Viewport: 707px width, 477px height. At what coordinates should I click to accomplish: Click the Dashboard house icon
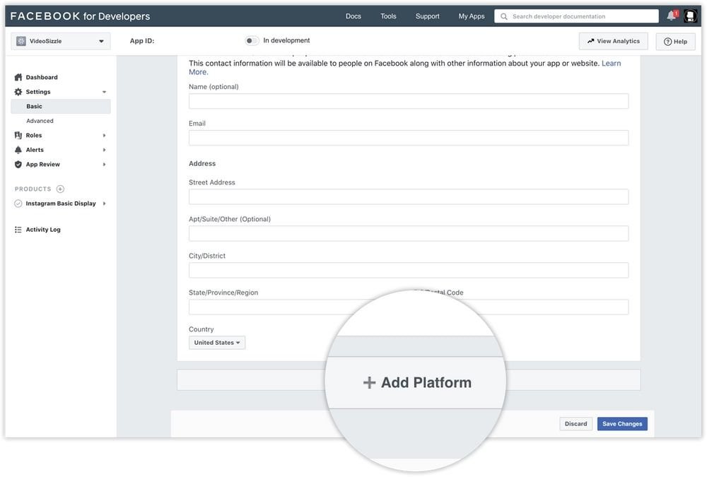click(18, 77)
